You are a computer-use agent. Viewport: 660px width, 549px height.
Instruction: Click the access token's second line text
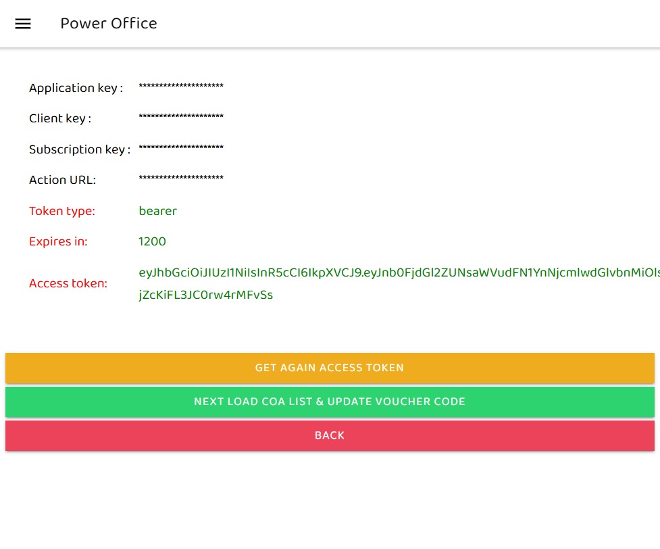click(x=205, y=295)
